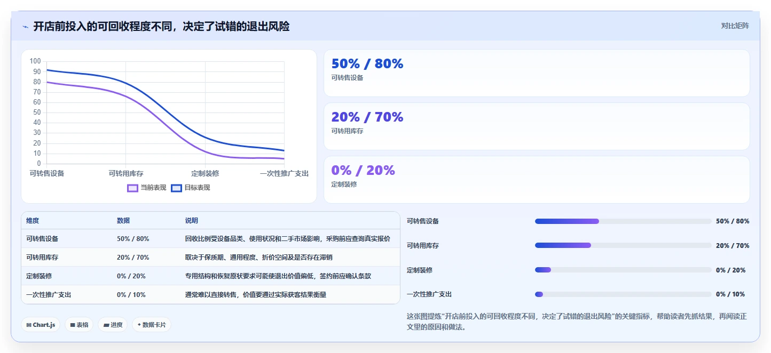Click the table value 0% / 10%
This screenshot has height=353, width=771.
pos(131,294)
